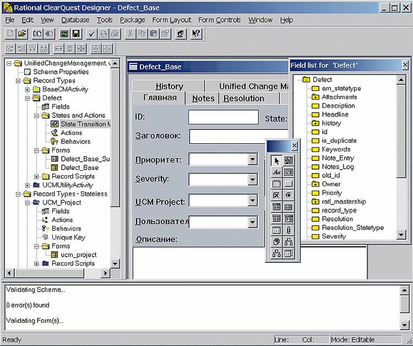Select the attachment paperclip control tool
Image resolution: width=413 pixels, height=346 pixels.
tap(289, 230)
